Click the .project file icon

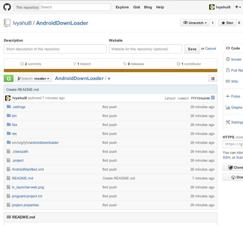click(x=9, y=160)
